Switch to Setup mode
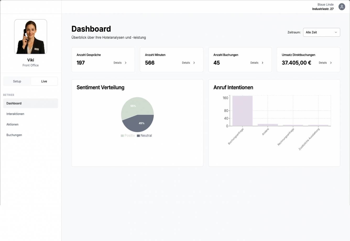The height and width of the screenshot is (241, 350). [17, 81]
